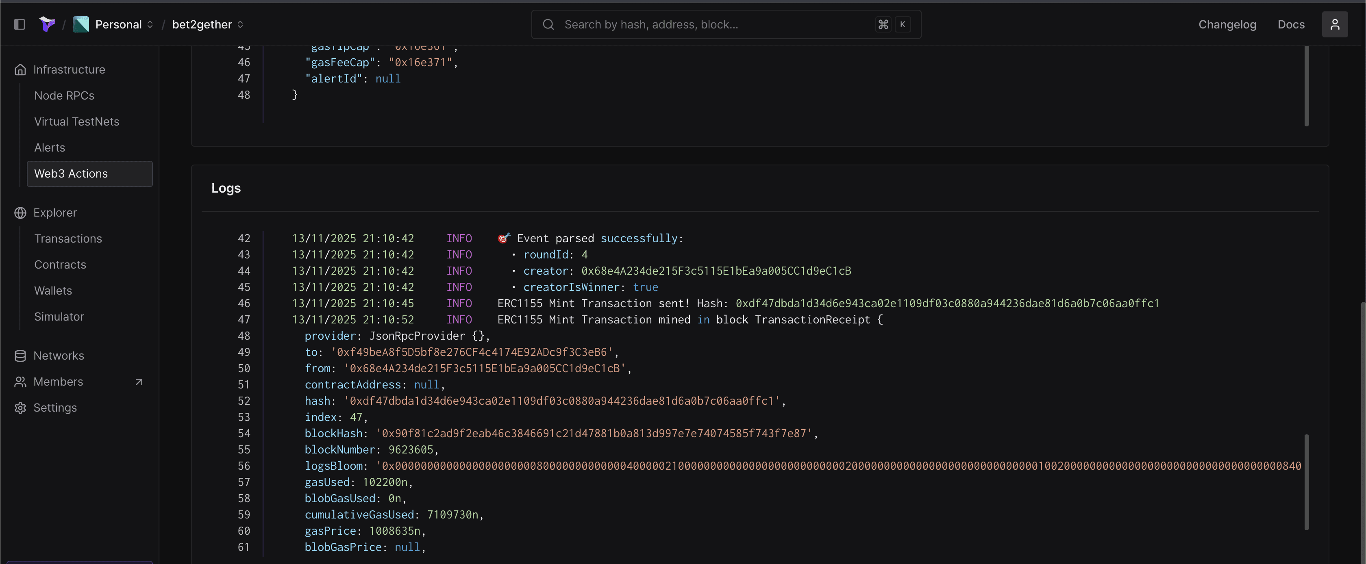This screenshot has height=564, width=1366.
Task: Toggle the sidebar collapse icon
Action: pos(20,24)
